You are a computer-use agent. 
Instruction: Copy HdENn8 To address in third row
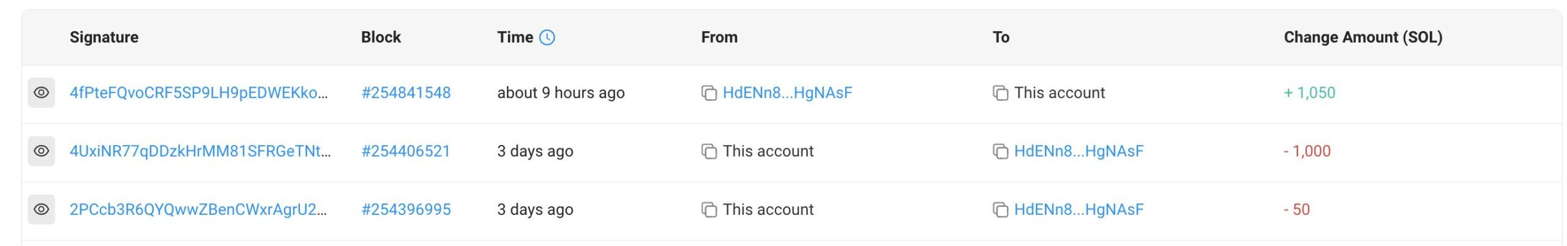coord(1000,210)
